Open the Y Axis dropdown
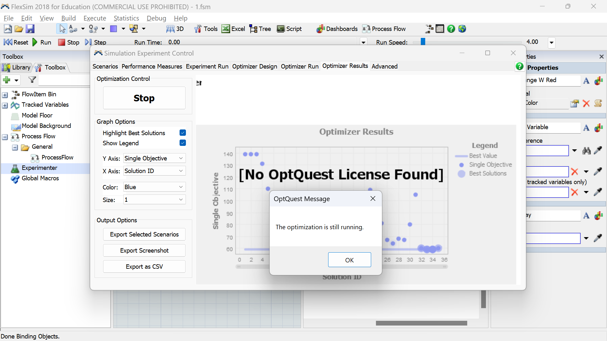This screenshot has height=341, width=607. click(x=154, y=158)
